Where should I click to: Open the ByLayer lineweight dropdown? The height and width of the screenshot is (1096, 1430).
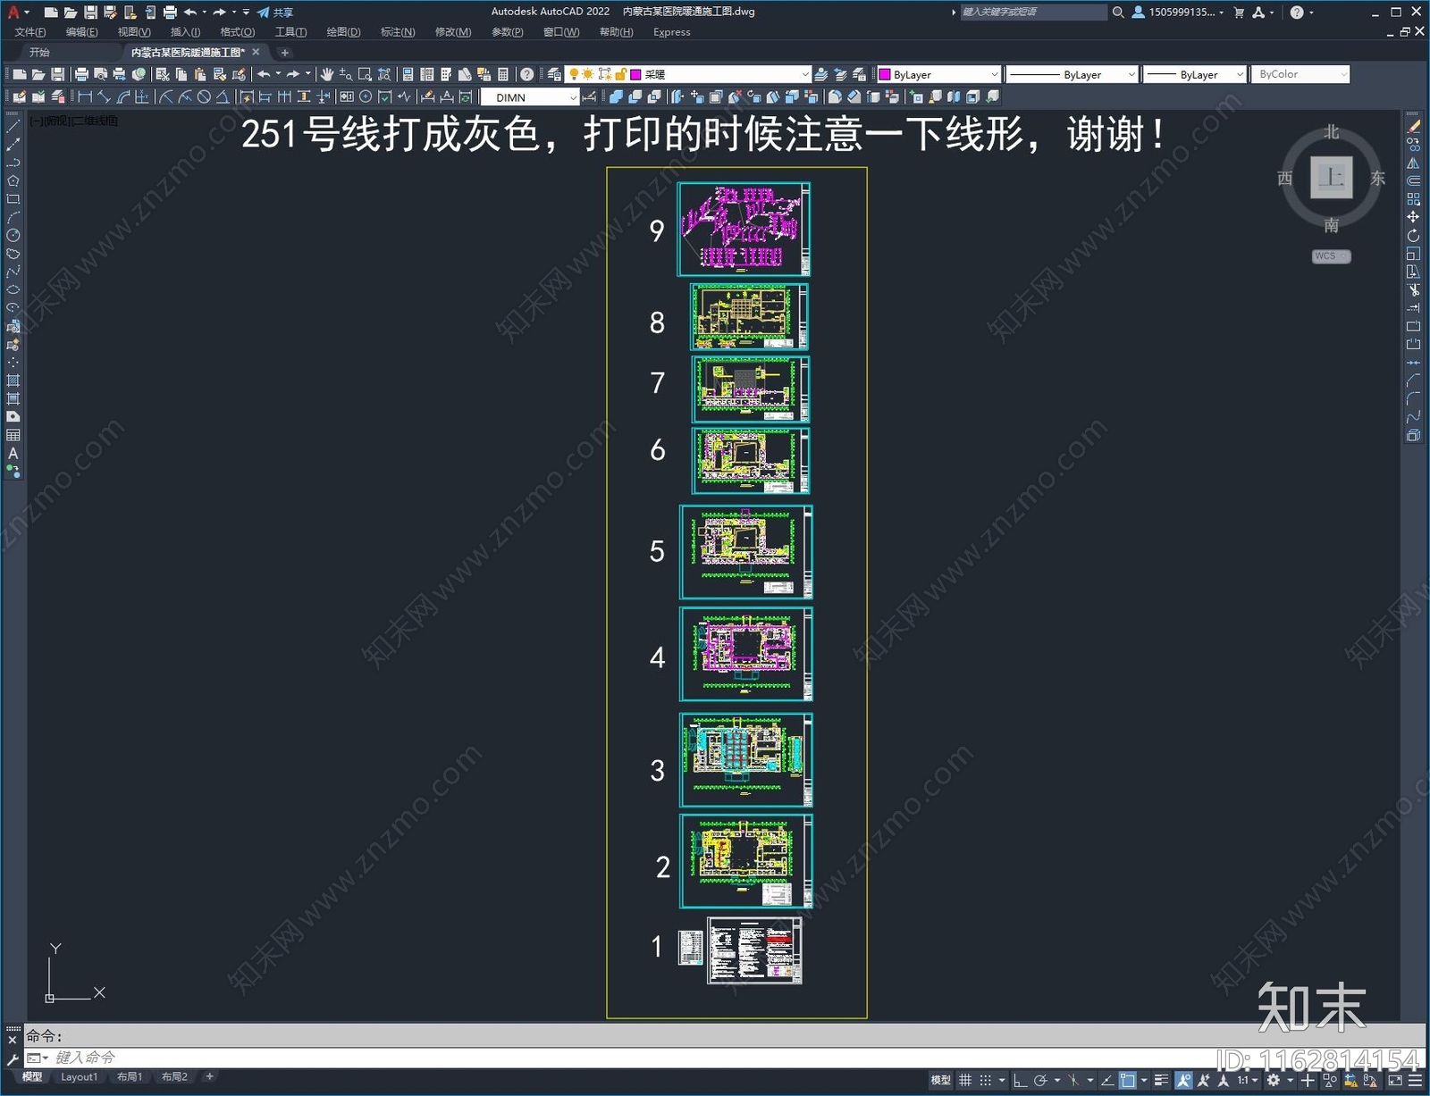pos(1240,74)
